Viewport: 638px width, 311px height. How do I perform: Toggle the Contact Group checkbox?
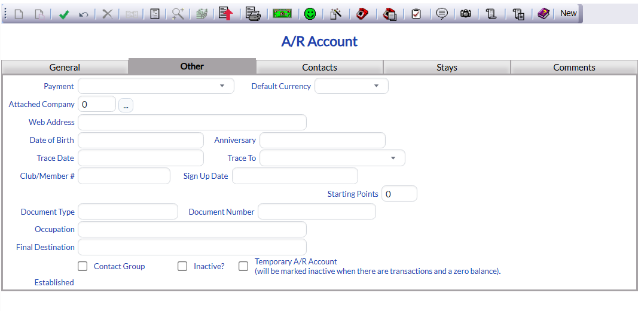83,266
